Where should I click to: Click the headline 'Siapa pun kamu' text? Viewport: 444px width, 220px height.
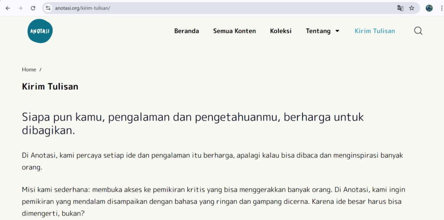tap(193, 124)
